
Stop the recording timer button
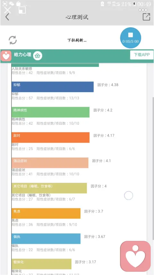(x=130, y=38)
